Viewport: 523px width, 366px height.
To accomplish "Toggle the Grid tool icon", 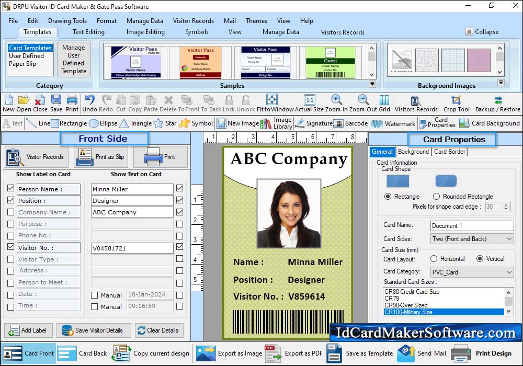I will coord(384,100).
